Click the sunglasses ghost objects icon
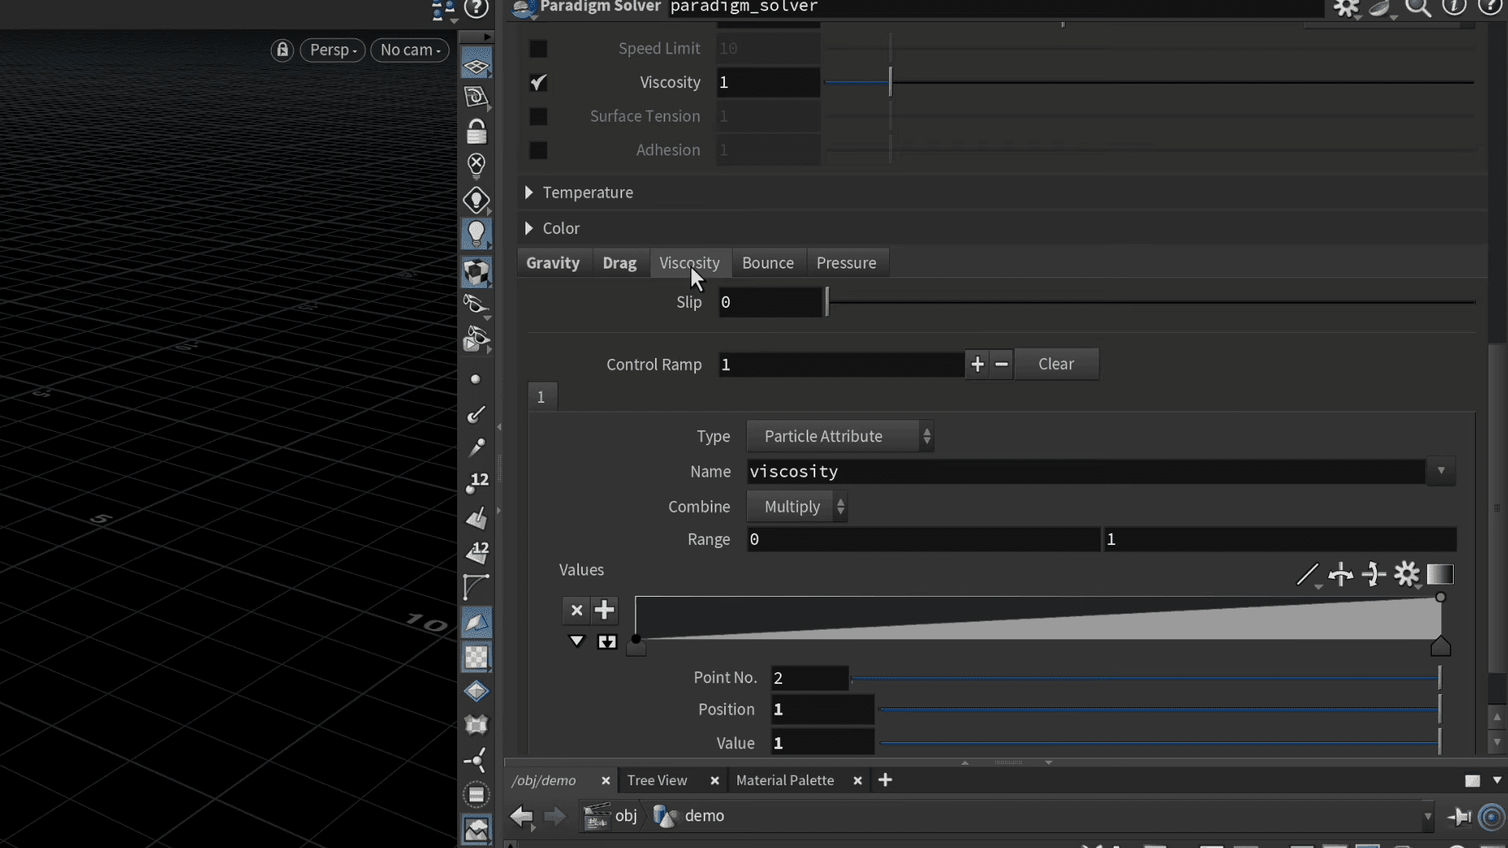Image resolution: width=1508 pixels, height=848 pixels. point(476,305)
